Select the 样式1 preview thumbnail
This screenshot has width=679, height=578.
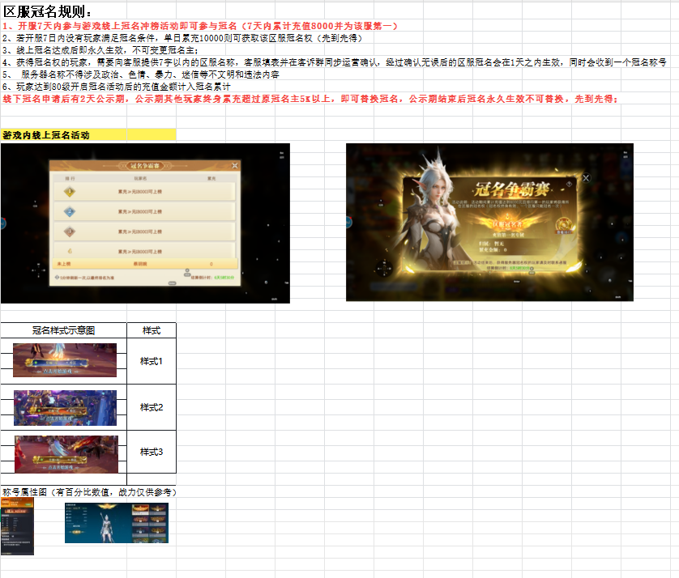click(65, 360)
